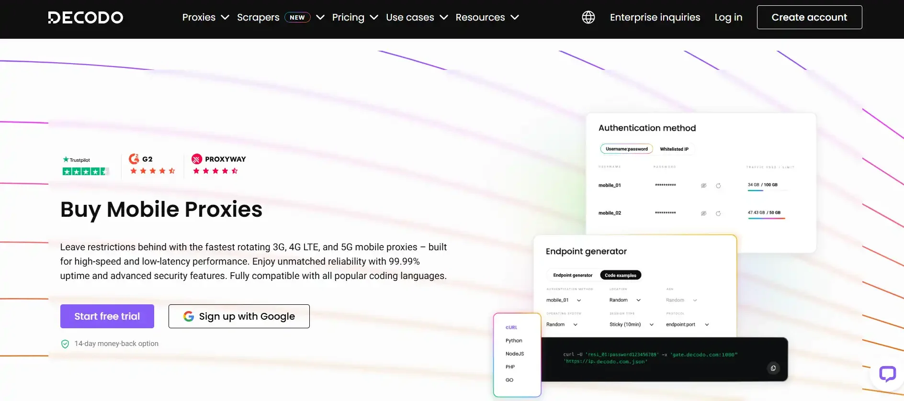Expand the Proxies menu
Image resolution: width=904 pixels, height=401 pixels.
pos(205,17)
